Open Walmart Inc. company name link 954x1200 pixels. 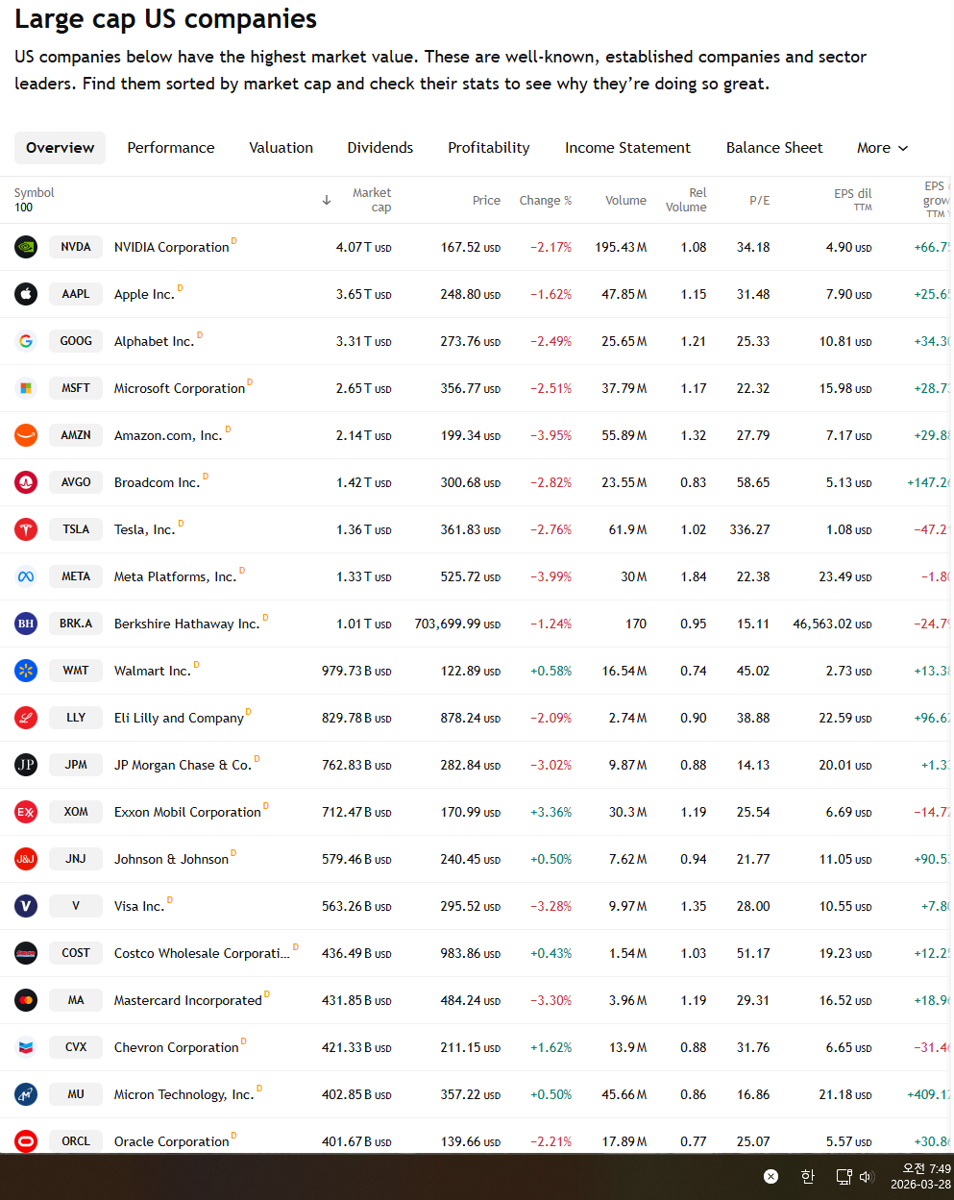(152, 671)
